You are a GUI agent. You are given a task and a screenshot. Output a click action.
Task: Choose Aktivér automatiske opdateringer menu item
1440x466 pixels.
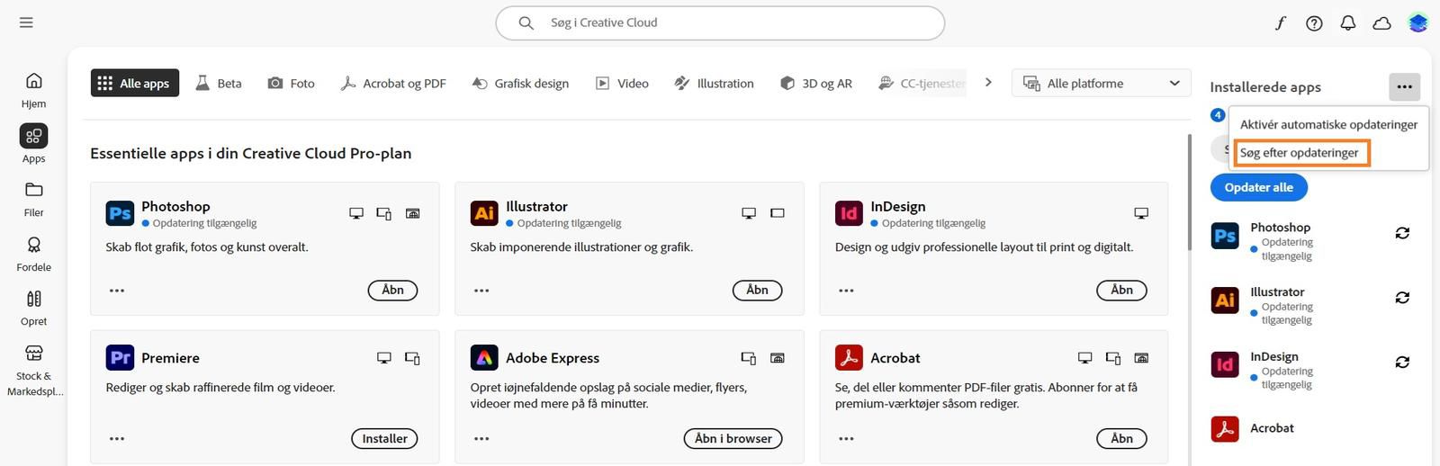(x=1328, y=124)
